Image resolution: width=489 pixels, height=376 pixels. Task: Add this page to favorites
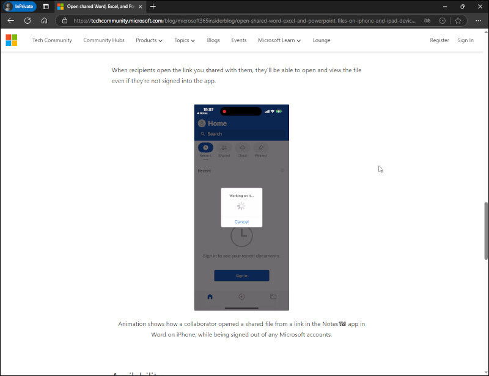coord(458,21)
